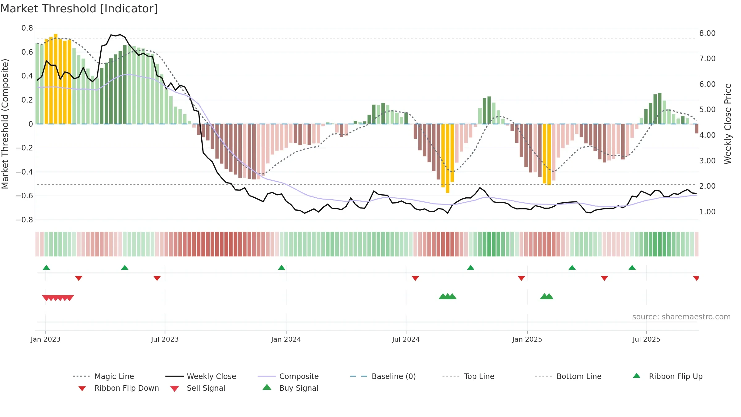Toggle the Baseline (0) legend entry
741x417 pixels.
383,376
